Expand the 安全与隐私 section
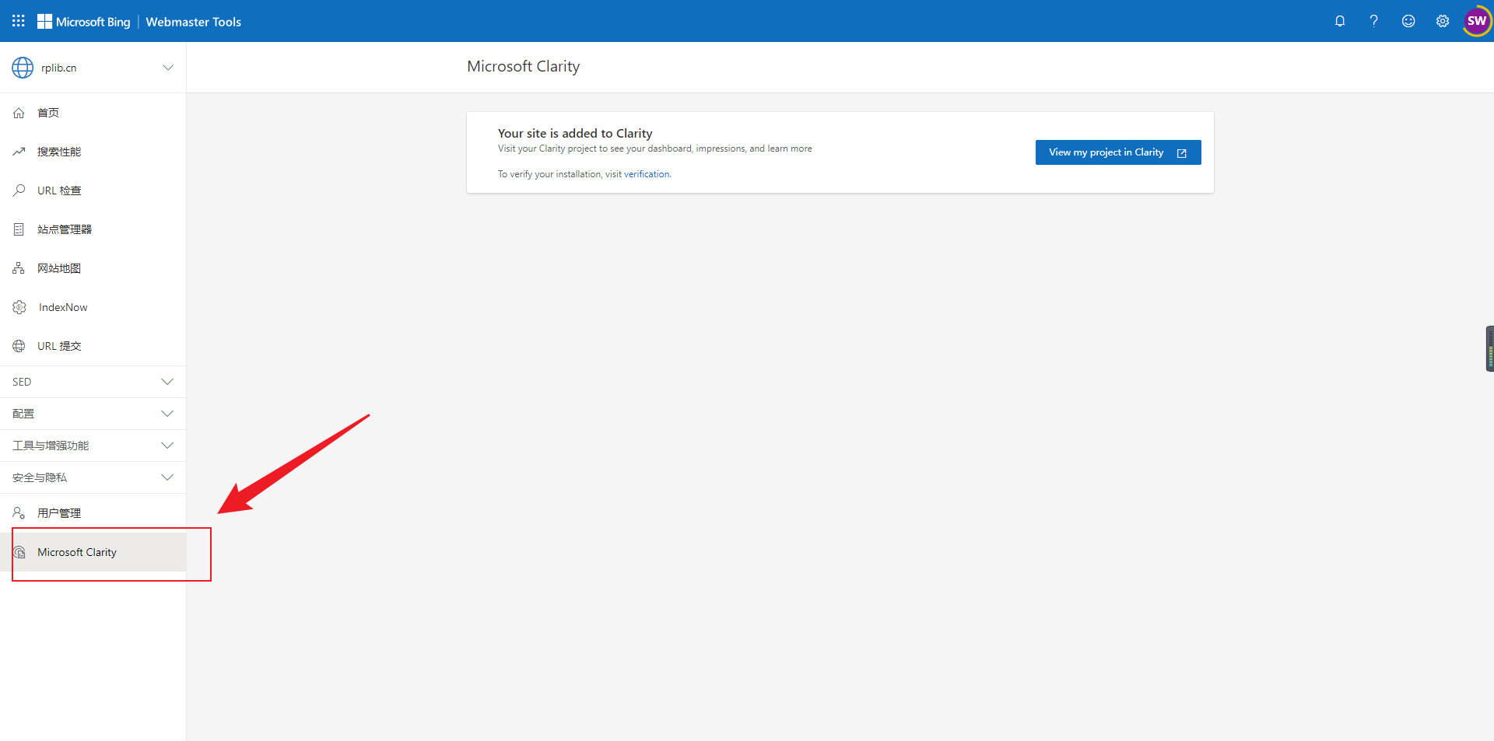 93,477
